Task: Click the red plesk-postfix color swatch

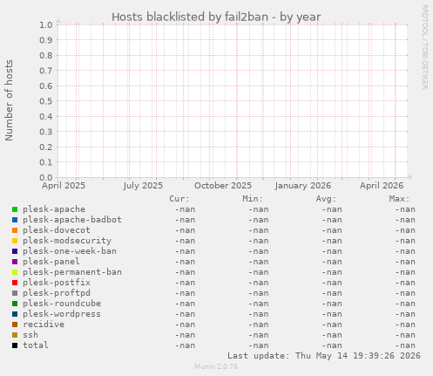Action: pos(15,283)
